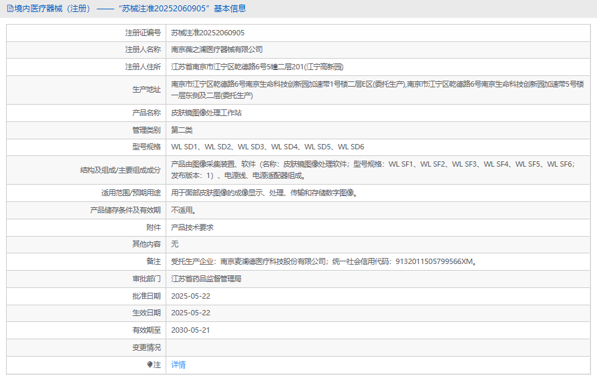Select product name 皮肤镜图像处理工作站
Image resolution: width=597 pixels, height=376 pixels.
point(206,113)
